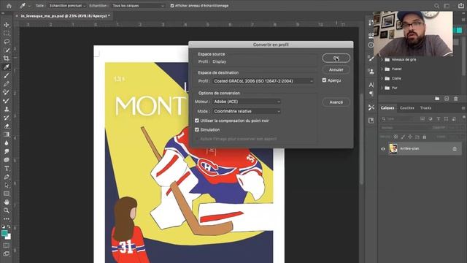Image resolution: width=467 pixels, height=263 pixels.
Task: Click foreground color swatch
Action: tap(4, 233)
